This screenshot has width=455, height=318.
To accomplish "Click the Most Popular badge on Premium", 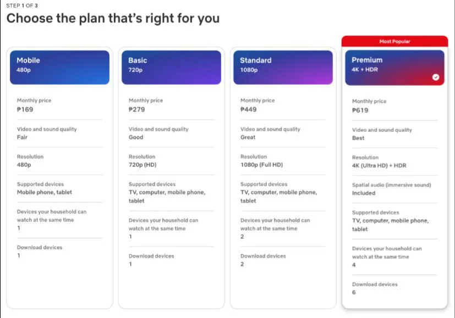I will [x=394, y=41].
